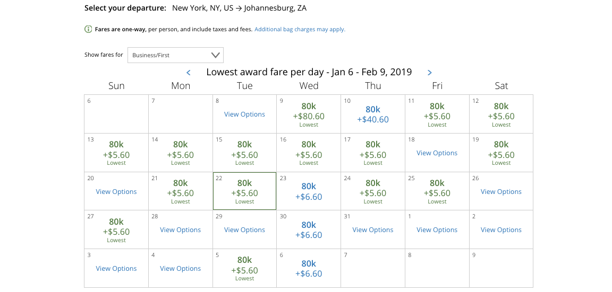Open 'Additional bag charges may apply' link
The height and width of the screenshot is (292, 612).
point(300,30)
